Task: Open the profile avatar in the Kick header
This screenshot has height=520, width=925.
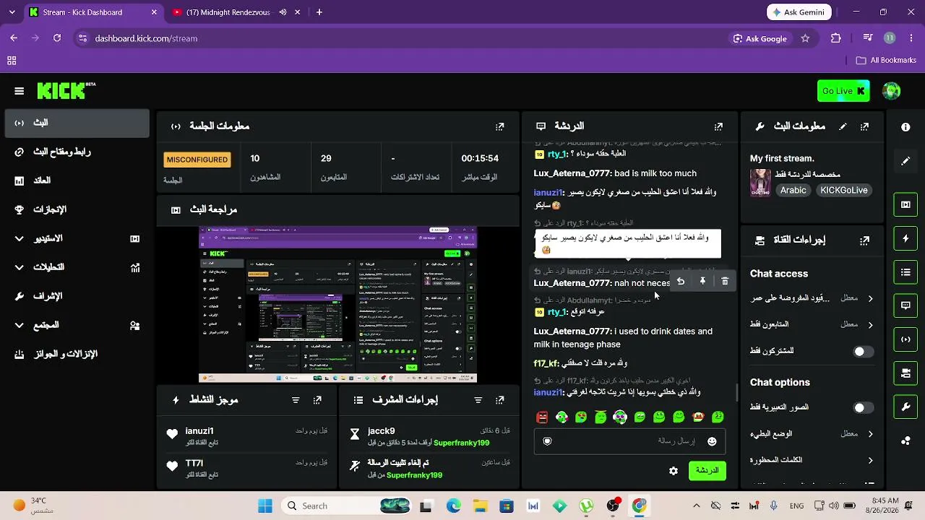Action: click(x=891, y=91)
